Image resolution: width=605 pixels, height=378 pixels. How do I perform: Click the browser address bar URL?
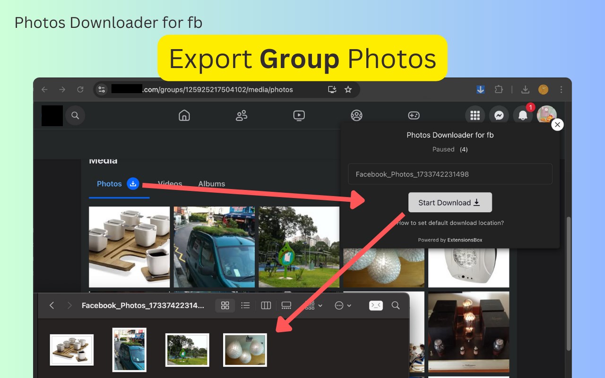[x=218, y=89]
